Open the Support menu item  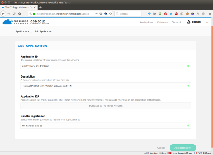click(x=176, y=22)
